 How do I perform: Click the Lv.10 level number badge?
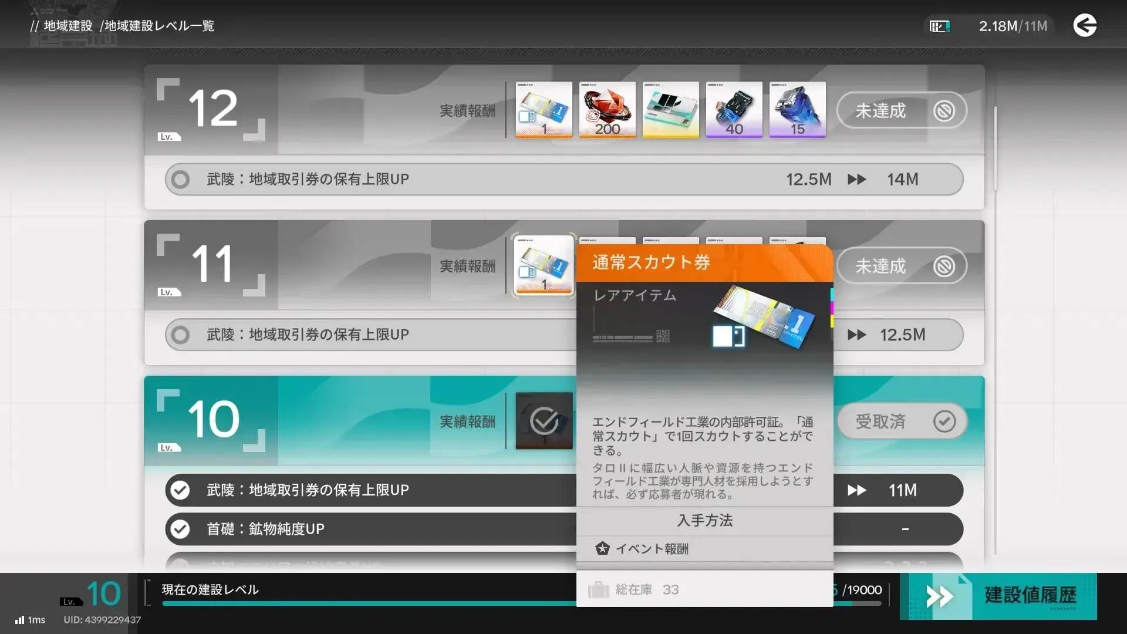point(211,421)
